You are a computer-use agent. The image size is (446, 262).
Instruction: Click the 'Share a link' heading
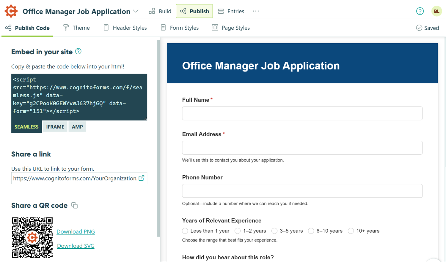(31, 154)
